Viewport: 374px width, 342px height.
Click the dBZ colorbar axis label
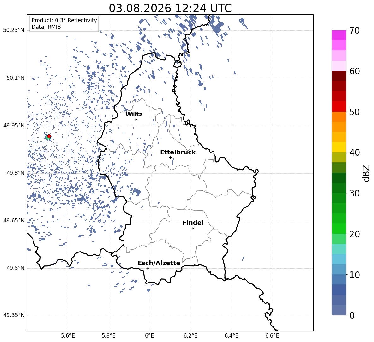(367, 173)
